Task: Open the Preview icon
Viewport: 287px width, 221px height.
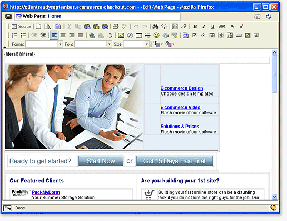Action: (47, 27)
